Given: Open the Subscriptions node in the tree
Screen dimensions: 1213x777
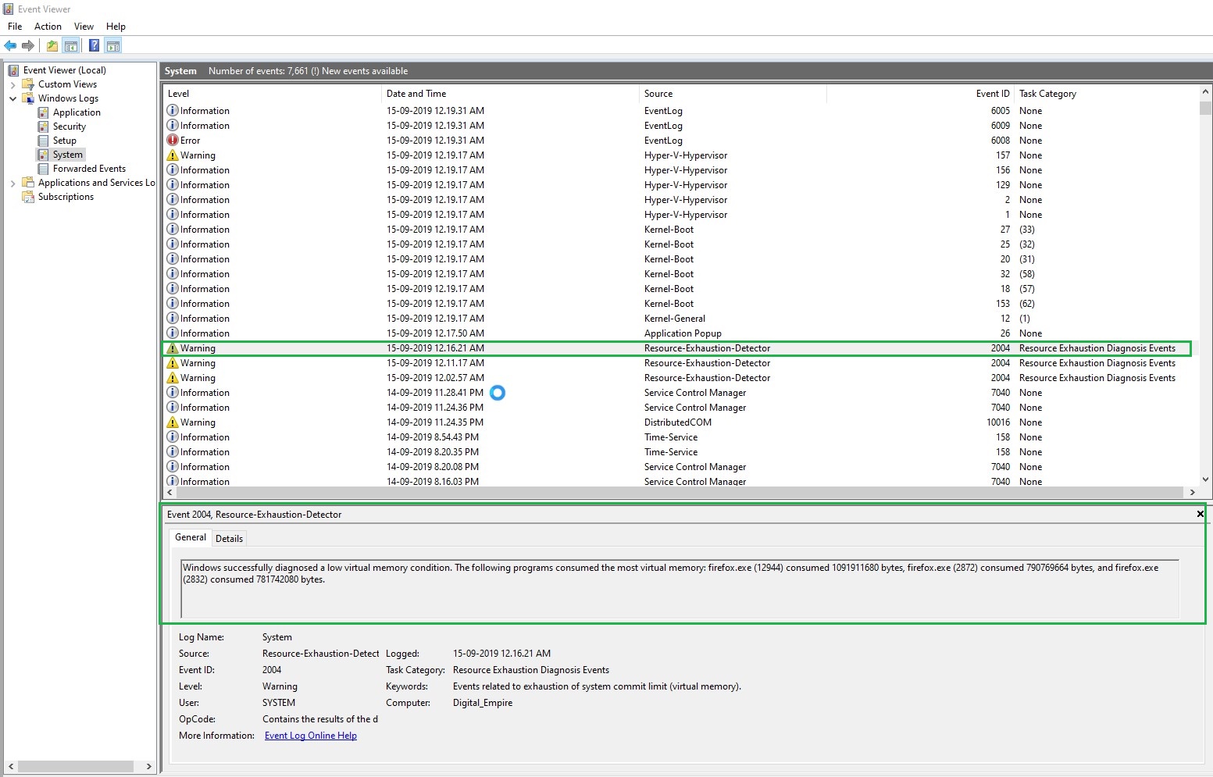Looking at the screenshot, I should (x=66, y=197).
